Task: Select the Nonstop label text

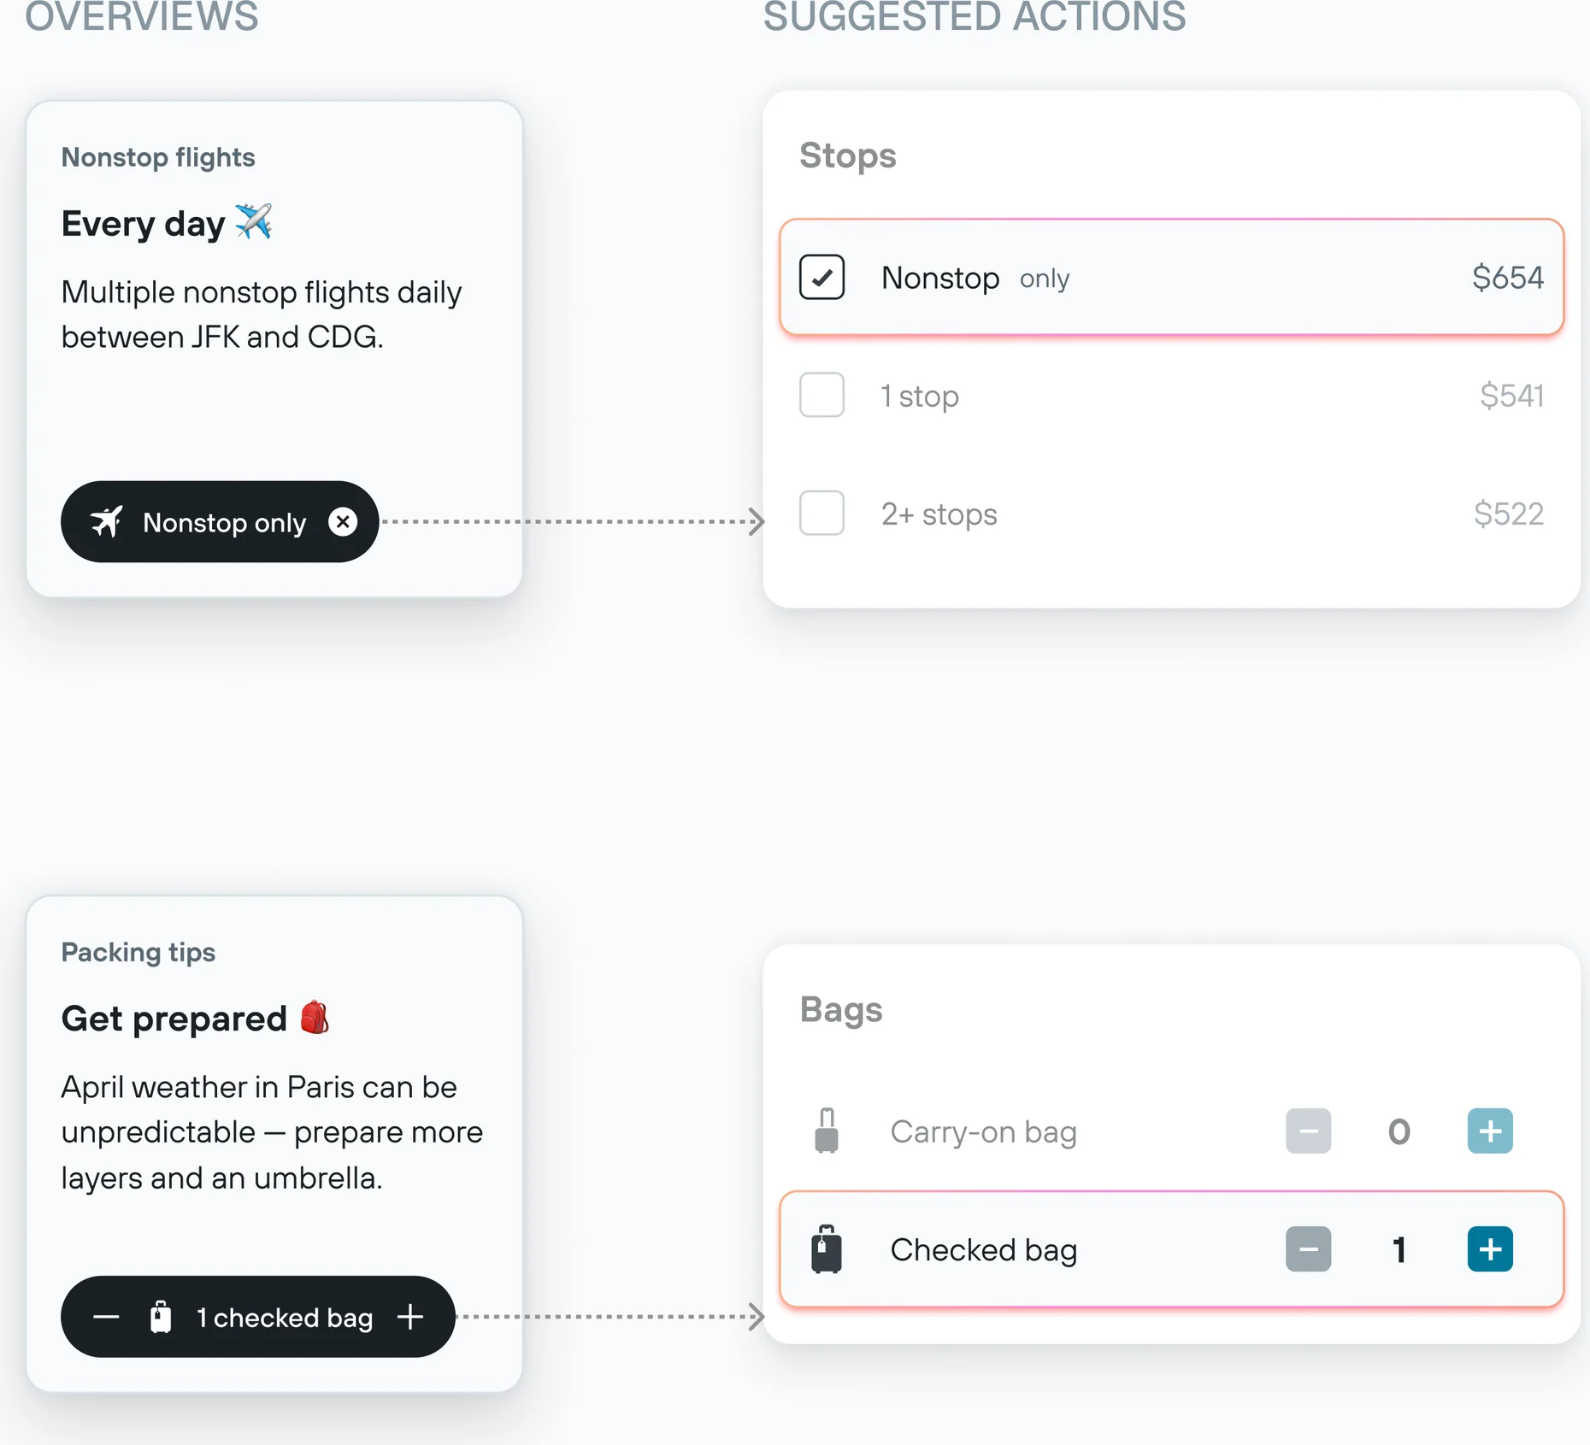Action: click(940, 278)
